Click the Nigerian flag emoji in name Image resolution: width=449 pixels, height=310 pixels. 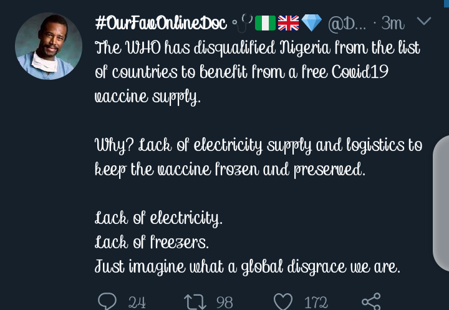click(x=266, y=23)
